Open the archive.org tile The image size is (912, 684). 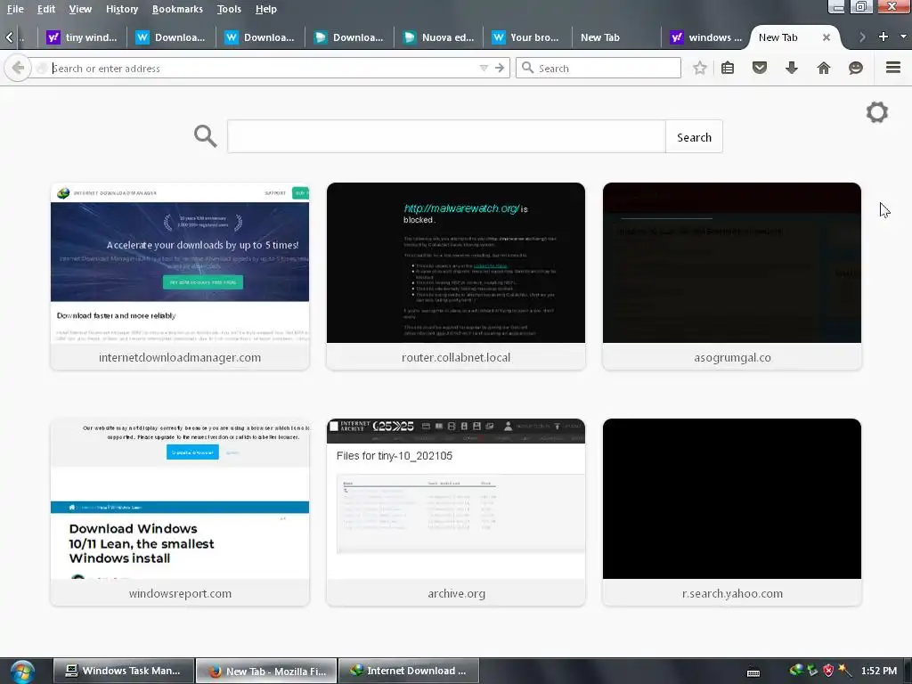click(456, 512)
